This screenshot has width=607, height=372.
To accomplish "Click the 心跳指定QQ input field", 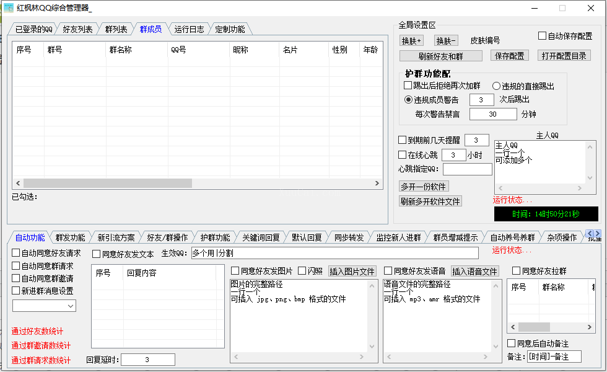I will tap(467, 169).
